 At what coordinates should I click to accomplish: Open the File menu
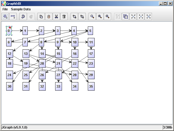[x=5, y=9]
